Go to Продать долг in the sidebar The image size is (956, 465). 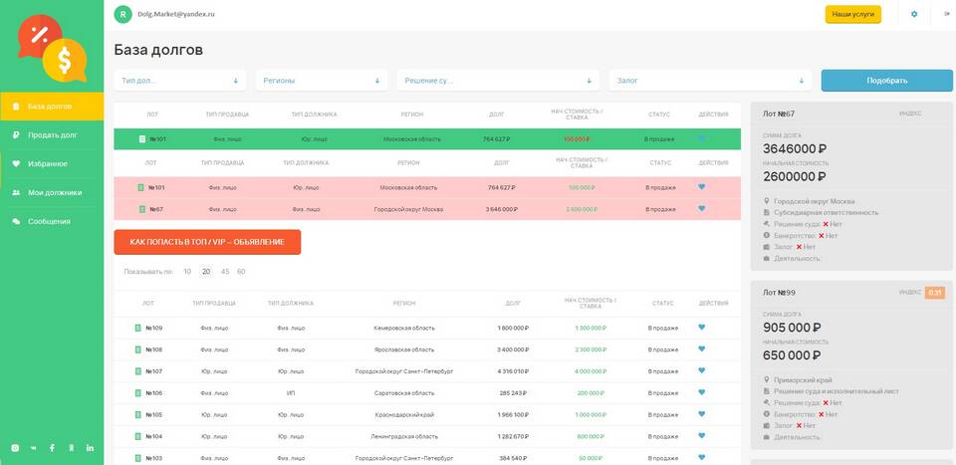coord(53,134)
